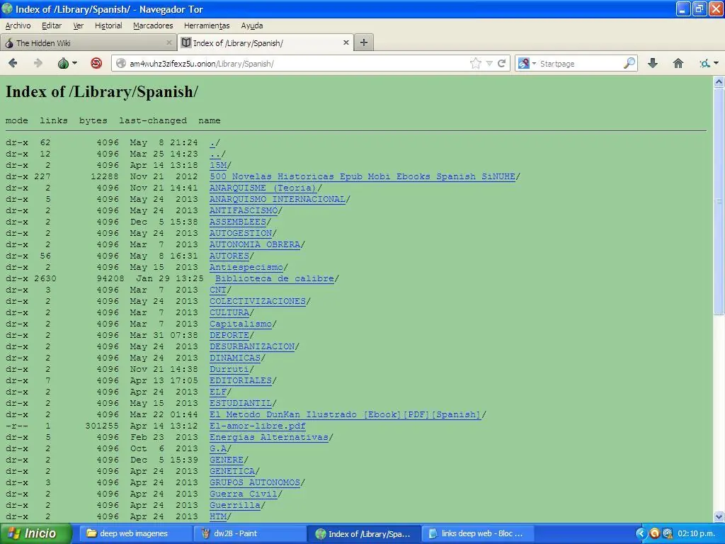Open the Historial menu

(x=108, y=25)
